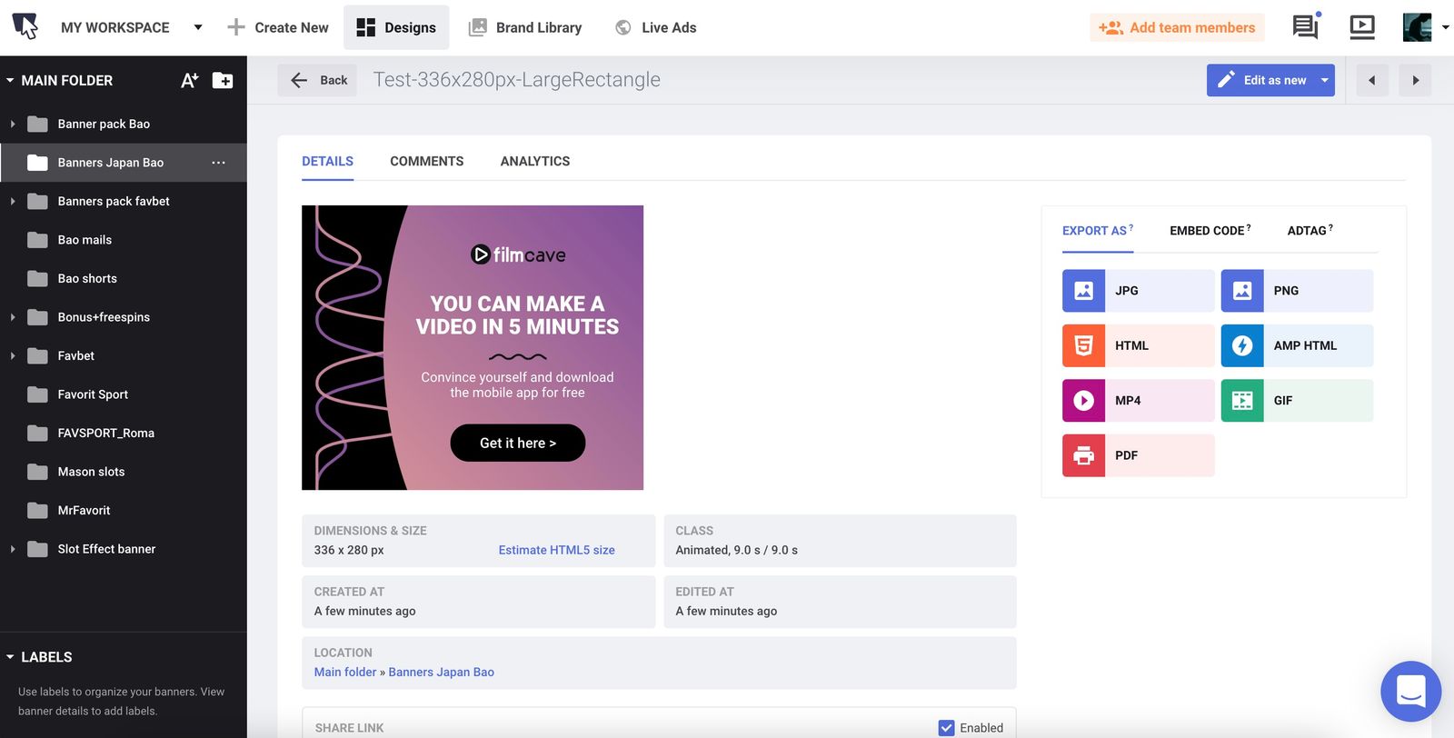Select ADTAG tab
Screen dimensions: 1454x738
click(x=1310, y=231)
